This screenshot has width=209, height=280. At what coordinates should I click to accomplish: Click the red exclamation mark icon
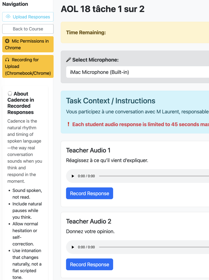coord(68,124)
